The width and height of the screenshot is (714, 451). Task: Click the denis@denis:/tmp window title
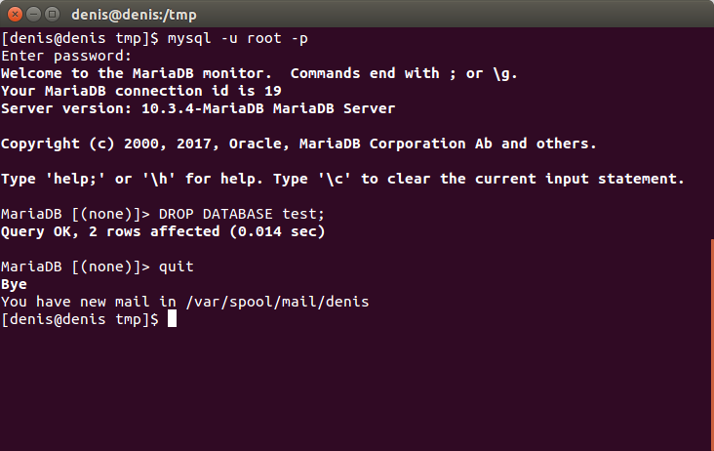pos(134,15)
